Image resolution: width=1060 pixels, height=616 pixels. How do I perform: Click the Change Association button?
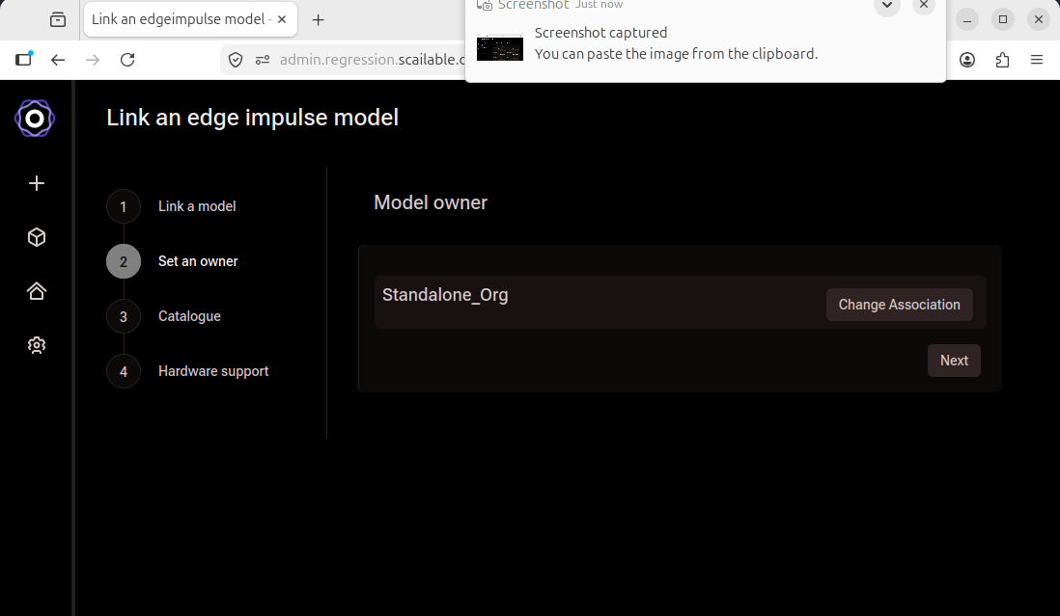pos(899,305)
